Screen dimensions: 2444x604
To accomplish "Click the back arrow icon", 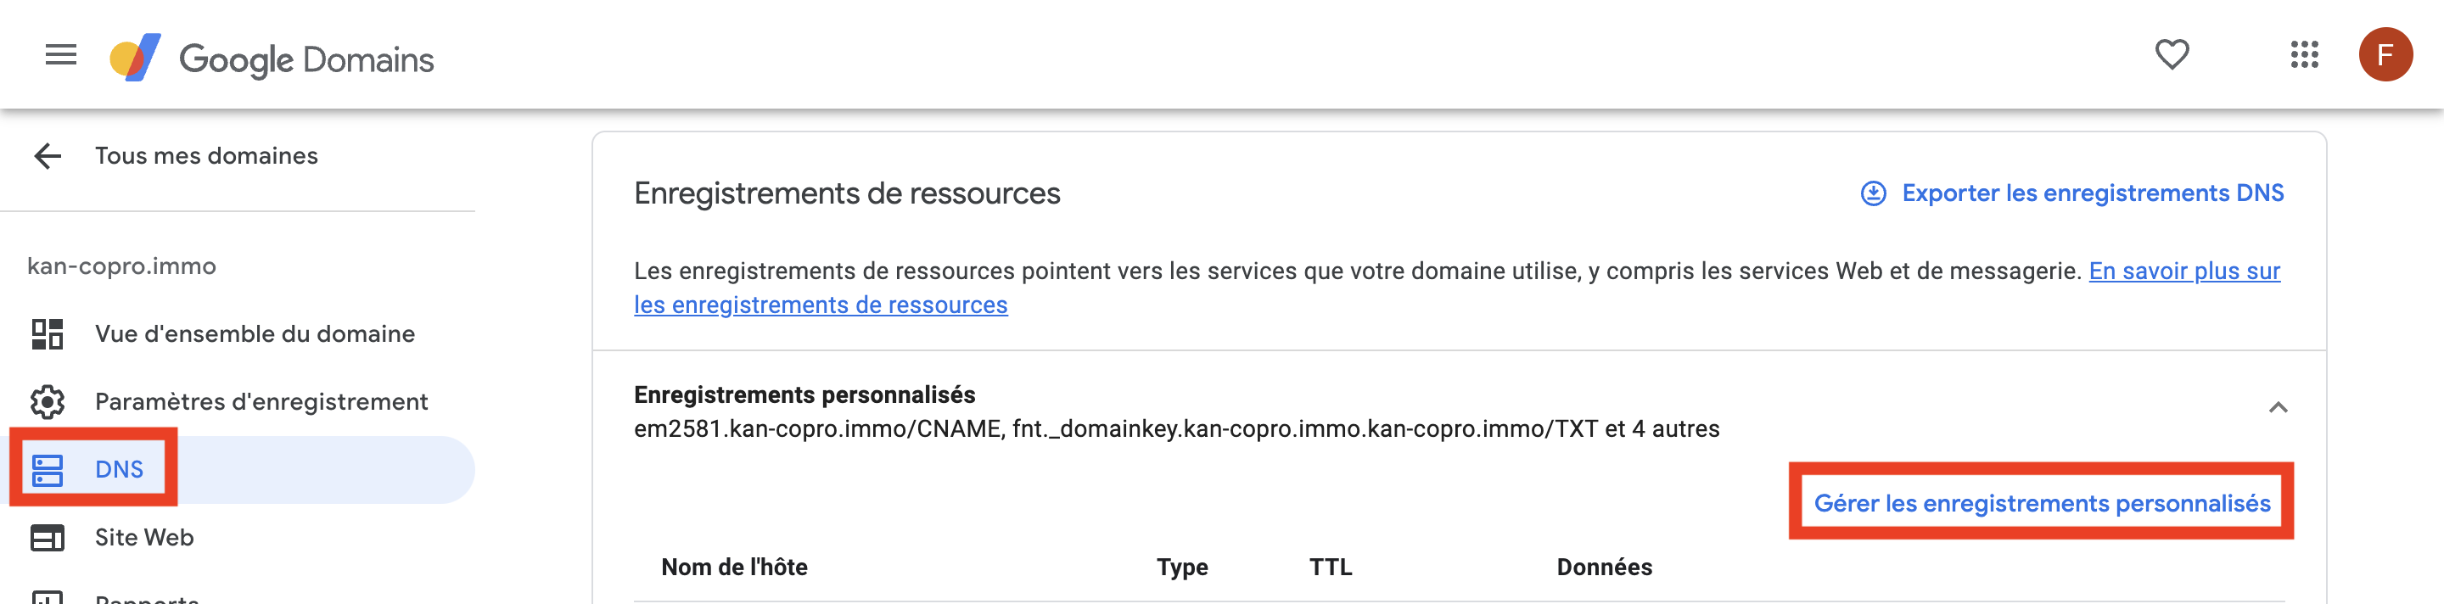I will coord(48,155).
